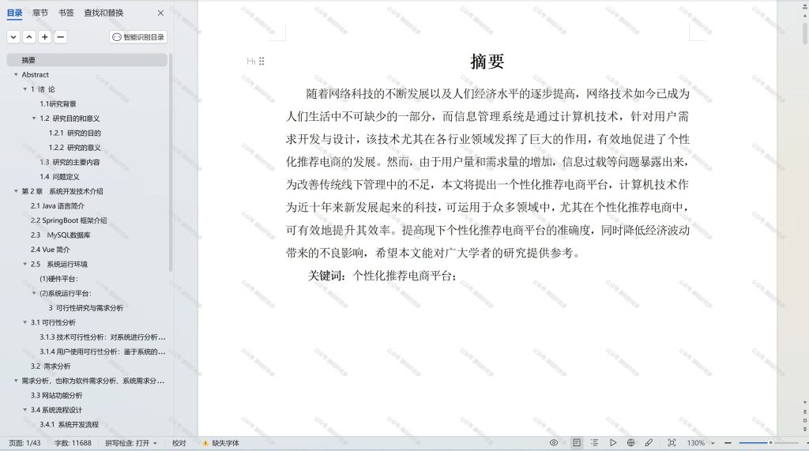The height and width of the screenshot is (451, 809).
Task: Close the navigation pane with the X
Action: (160, 13)
